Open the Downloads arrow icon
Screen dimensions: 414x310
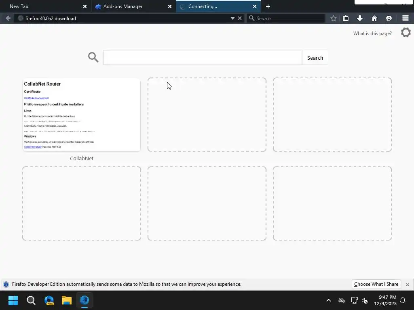359,18
